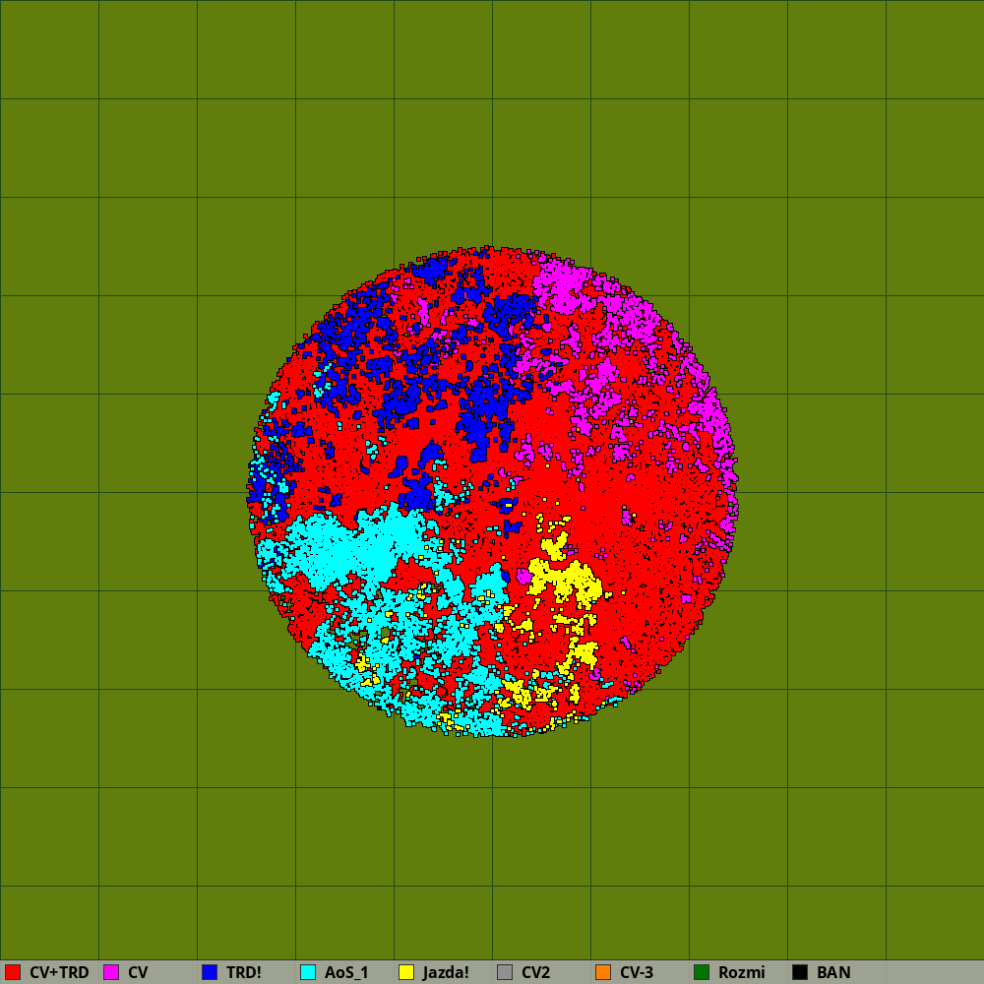Click the red CV+TRD legend swatch

point(13,972)
